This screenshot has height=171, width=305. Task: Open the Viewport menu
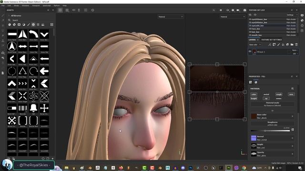click(36, 6)
